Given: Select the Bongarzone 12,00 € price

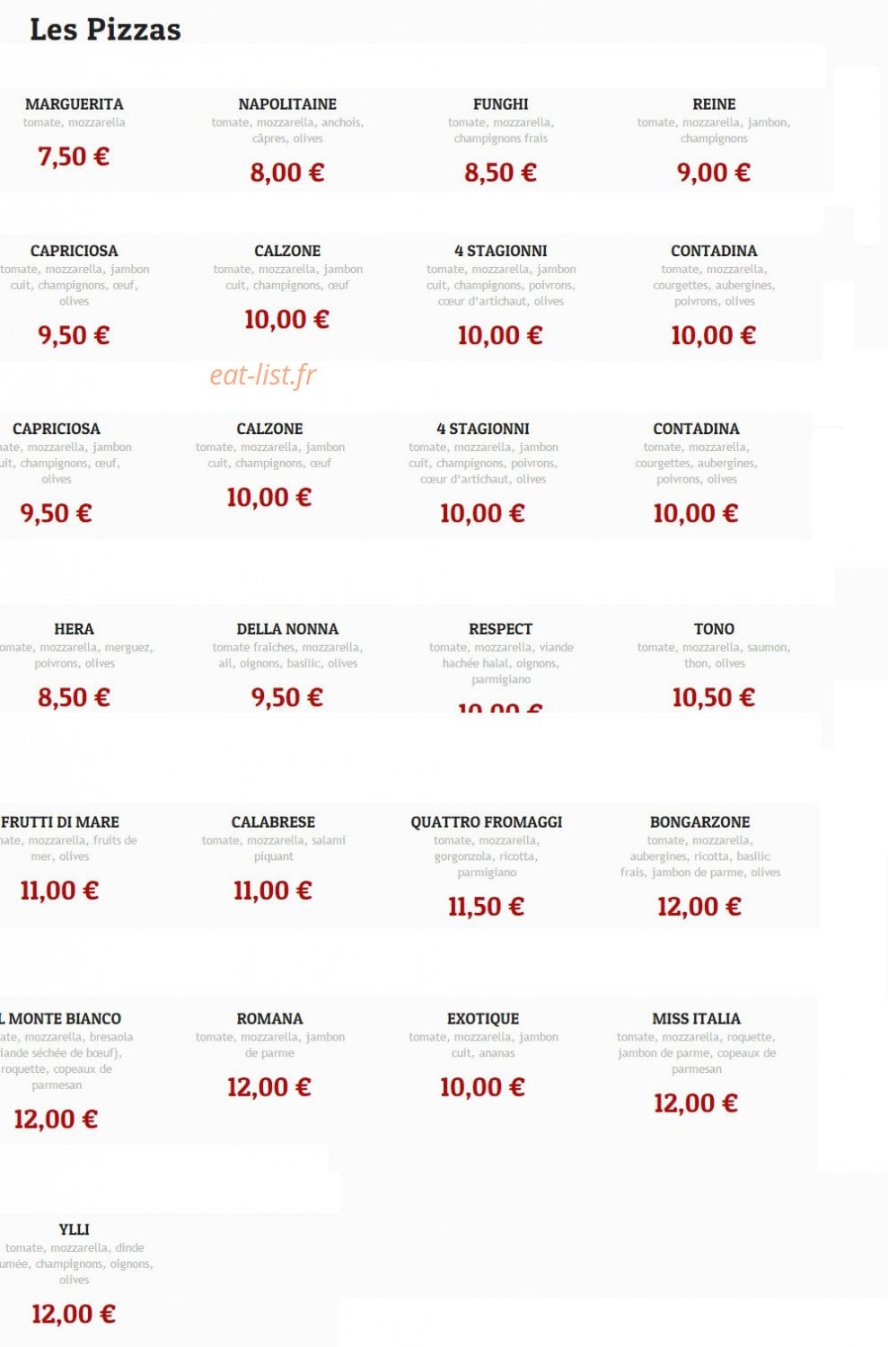Looking at the screenshot, I should [x=699, y=907].
